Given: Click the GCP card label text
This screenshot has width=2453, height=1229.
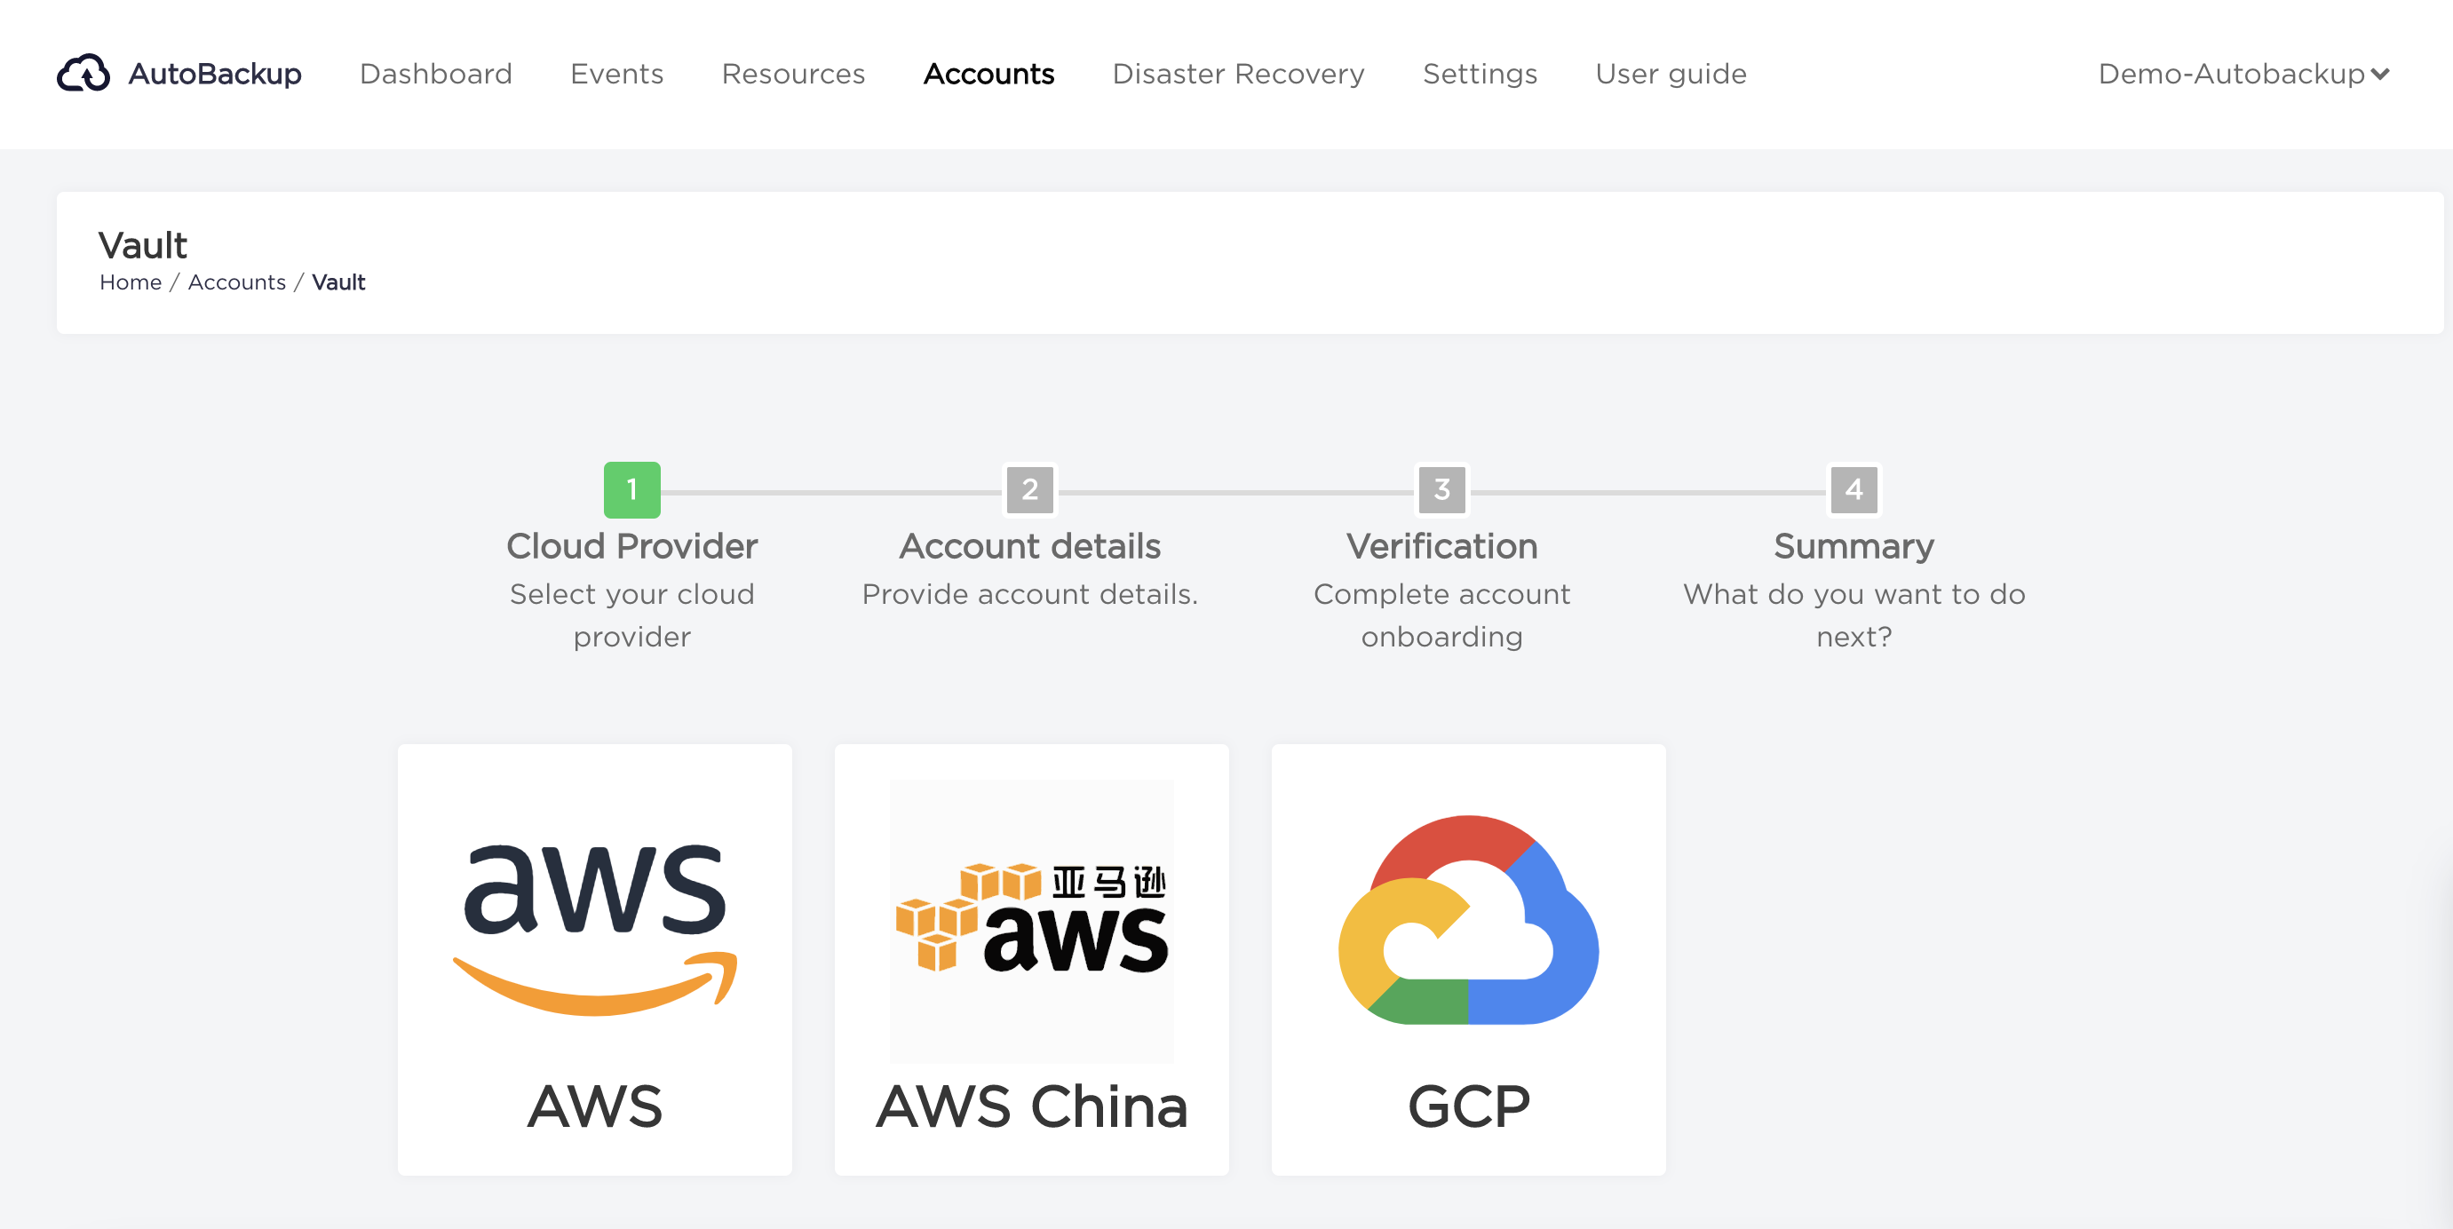Looking at the screenshot, I should [x=1468, y=1106].
